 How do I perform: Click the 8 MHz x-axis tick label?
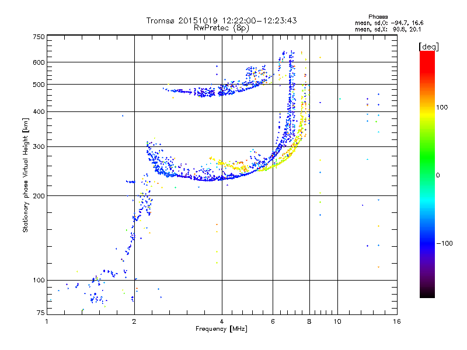(309, 321)
